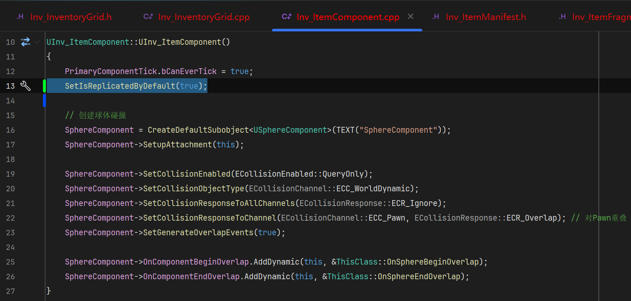Click the ECR_Ignore value
631x301 pixels.
tap(414, 203)
